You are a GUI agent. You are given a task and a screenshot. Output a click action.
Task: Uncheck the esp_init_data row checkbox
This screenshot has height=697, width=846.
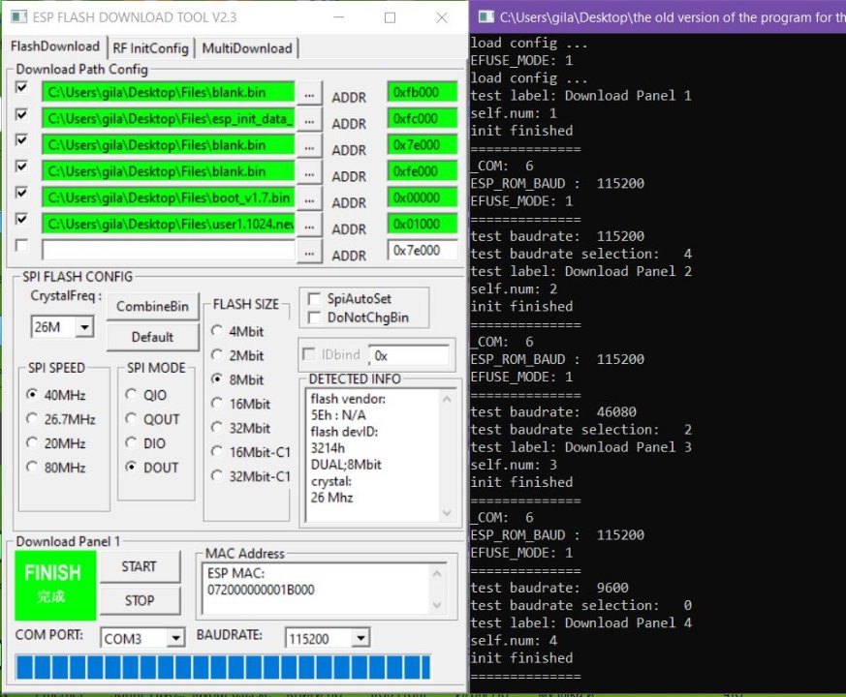pos(21,114)
